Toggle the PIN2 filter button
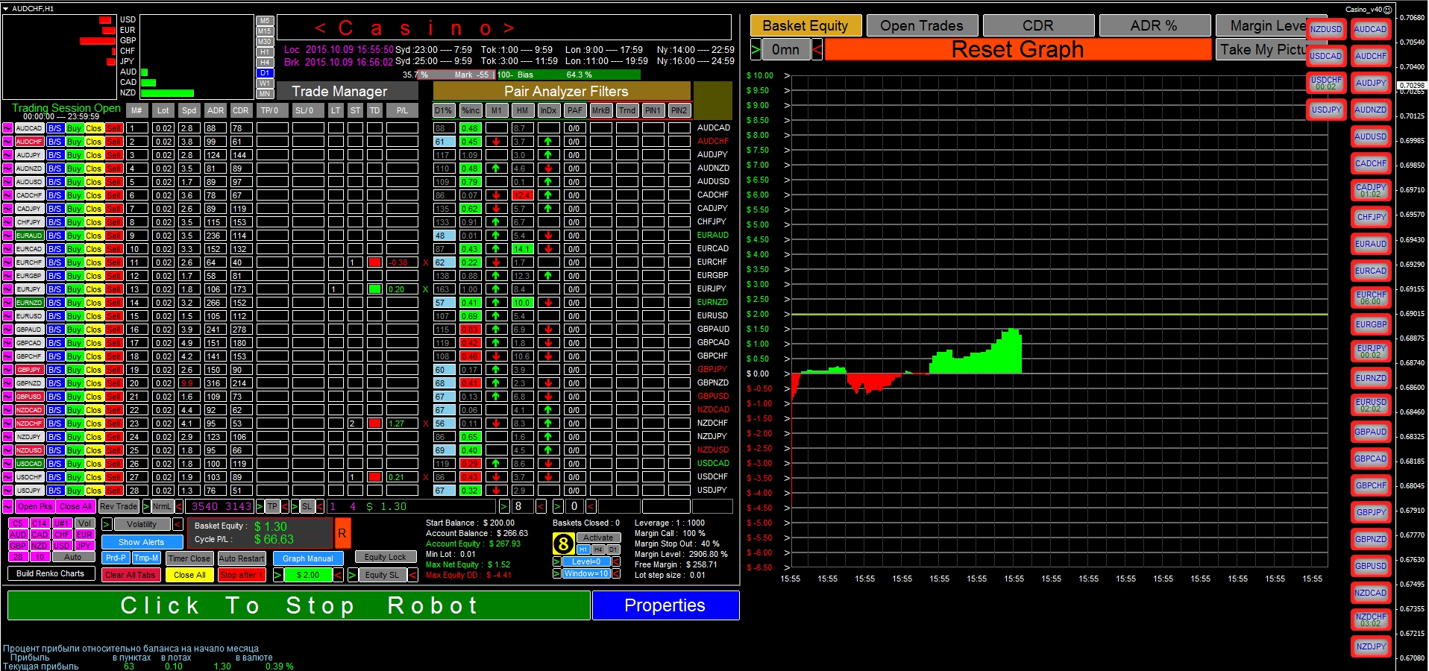This screenshot has width=1429, height=671. 679,110
